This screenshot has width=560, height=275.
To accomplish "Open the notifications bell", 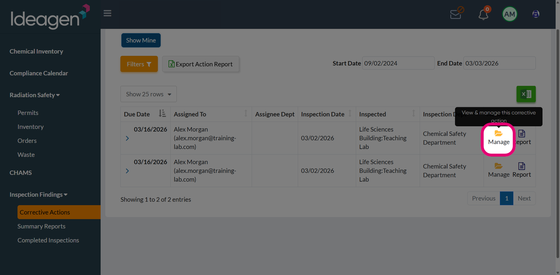I will [x=484, y=14].
